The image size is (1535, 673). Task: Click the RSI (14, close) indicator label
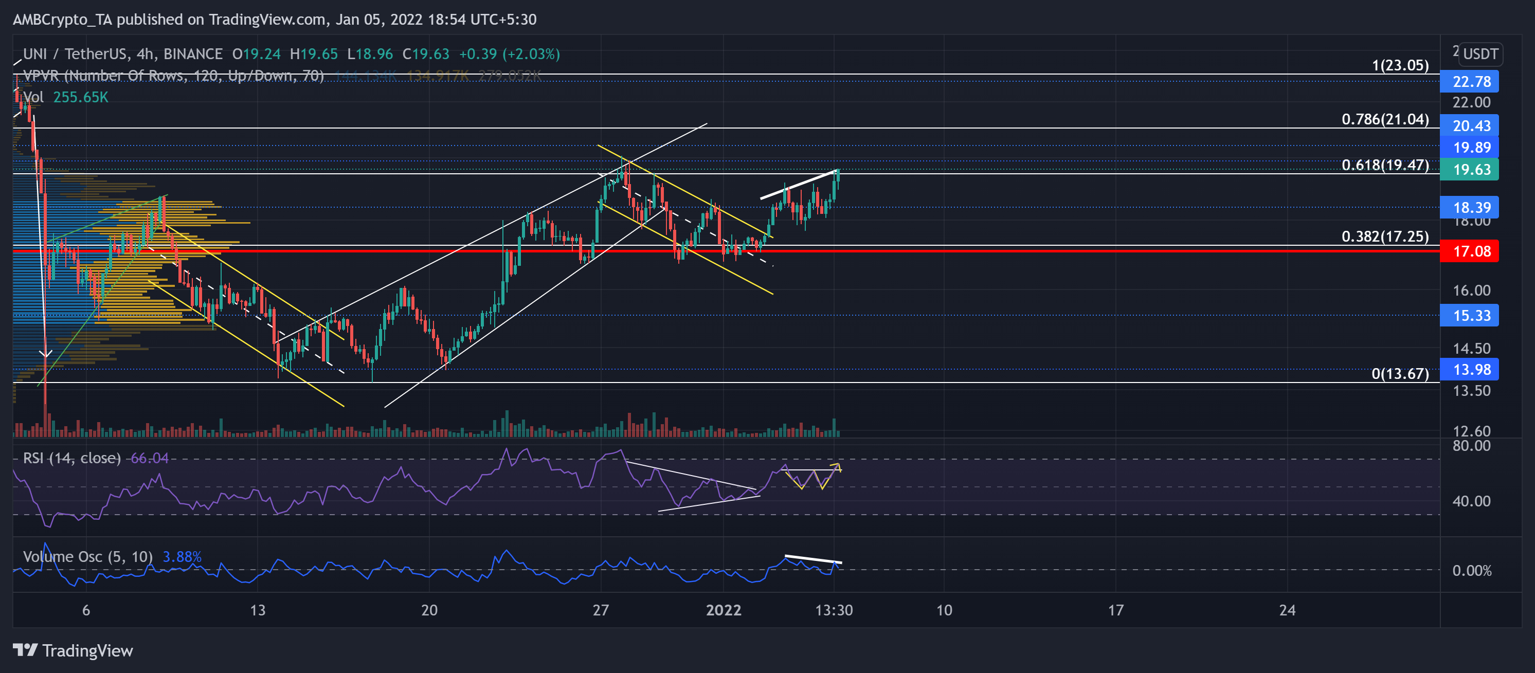71,458
